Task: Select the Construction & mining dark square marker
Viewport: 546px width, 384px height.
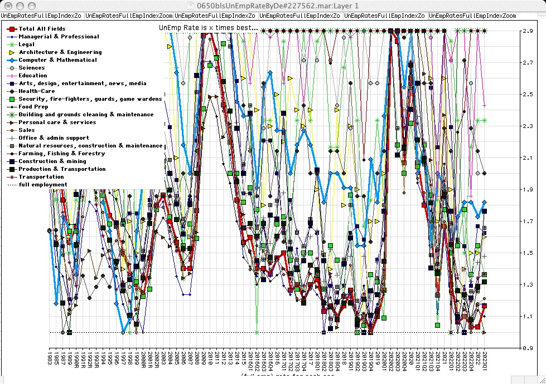Action: (x=11, y=161)
